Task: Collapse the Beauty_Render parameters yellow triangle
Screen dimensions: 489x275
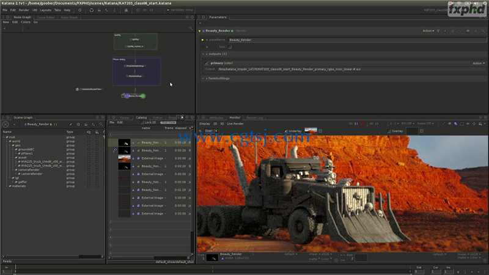Action: pyautogui.click(x=200, y=31)
